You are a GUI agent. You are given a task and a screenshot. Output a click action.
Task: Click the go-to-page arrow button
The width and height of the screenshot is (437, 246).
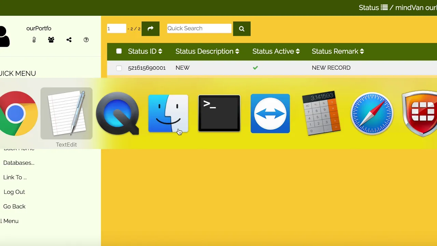[x=151, y=29]
